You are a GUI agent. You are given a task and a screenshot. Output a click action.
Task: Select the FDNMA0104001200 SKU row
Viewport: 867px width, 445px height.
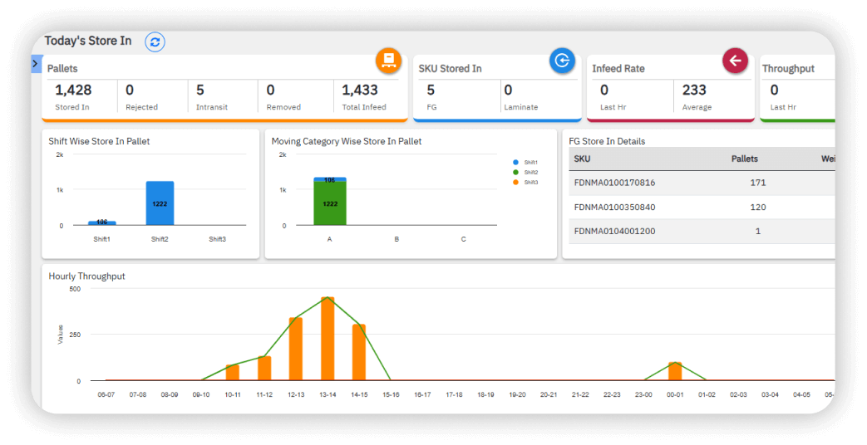[x=614, y=231]
